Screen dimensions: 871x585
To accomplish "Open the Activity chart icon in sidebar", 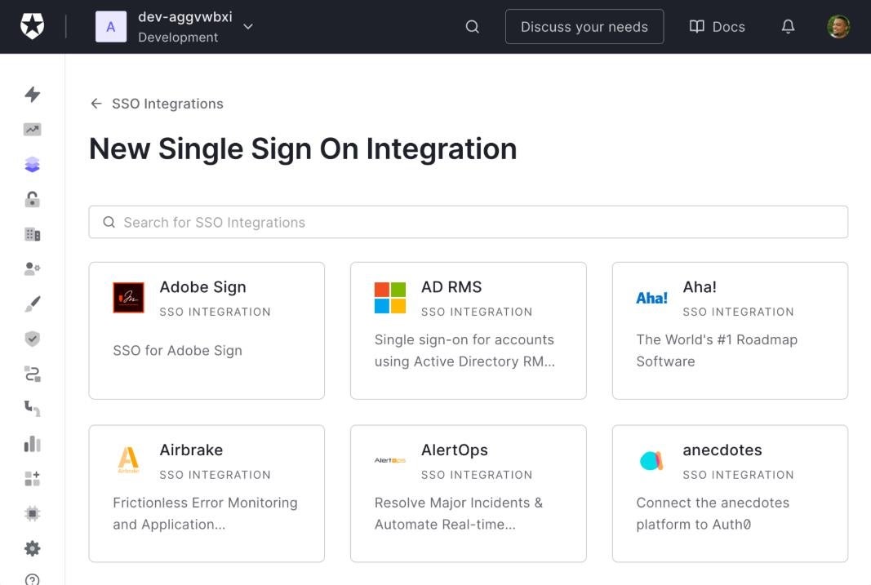I will tap(33, 130).
